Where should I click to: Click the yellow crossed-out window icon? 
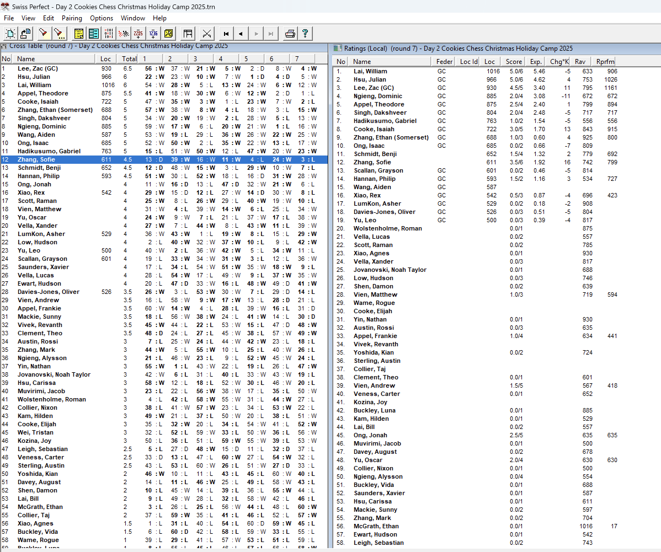pos(169,33)
